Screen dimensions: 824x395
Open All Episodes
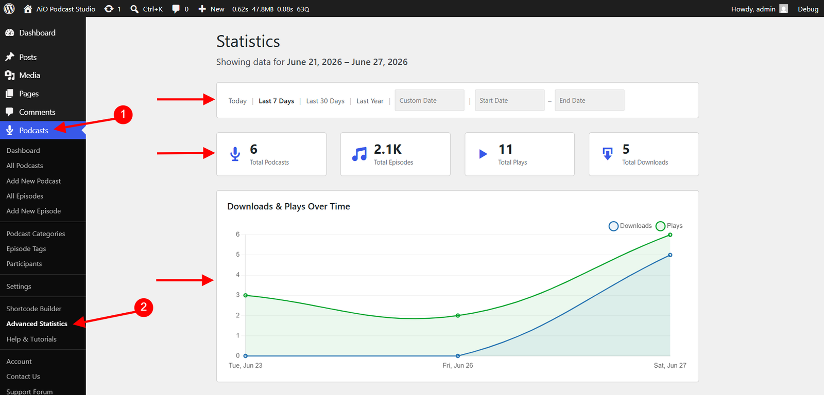(25, 196)
